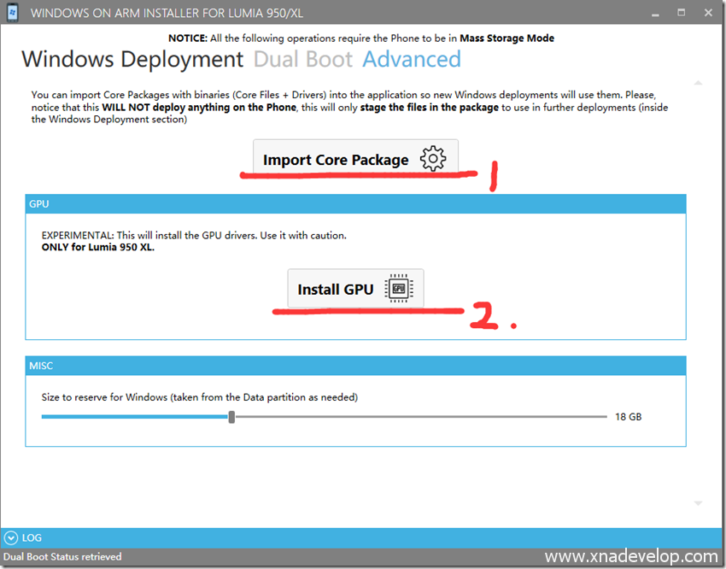Click the Dual Boot Status retrieved message
This screenshot has width=726, height=569.
[62, 557]
